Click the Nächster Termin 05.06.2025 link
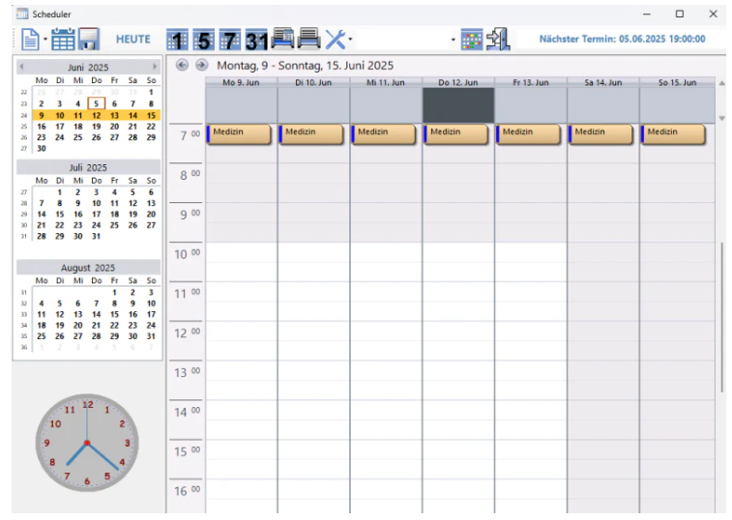 coord(623,40)
